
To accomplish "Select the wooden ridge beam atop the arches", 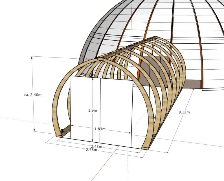I will pyautogui.click(x=127, y=48).
